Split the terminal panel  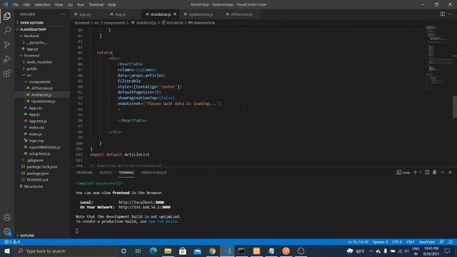pos(427,172)
